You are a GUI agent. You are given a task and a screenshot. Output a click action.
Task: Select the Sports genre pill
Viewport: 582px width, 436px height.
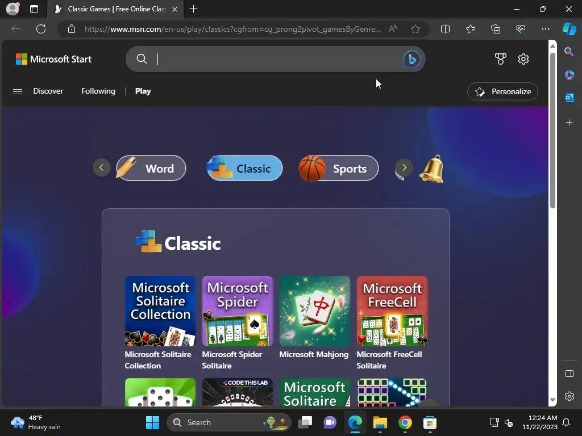tap(339, 168)
